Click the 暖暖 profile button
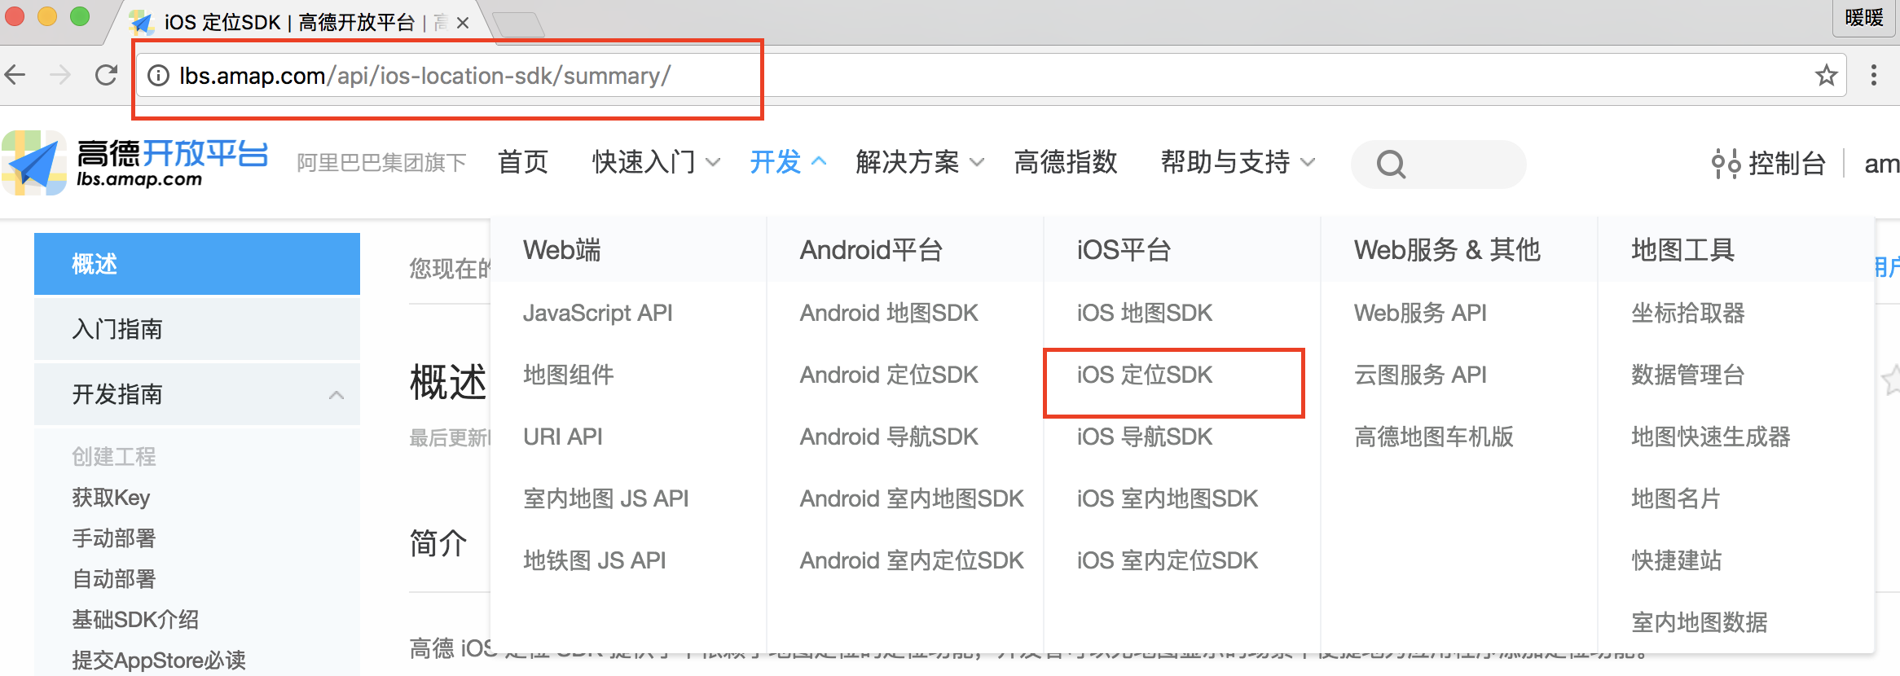The width and height of the screenshot is (1900, 676). tap(1864, 18)
